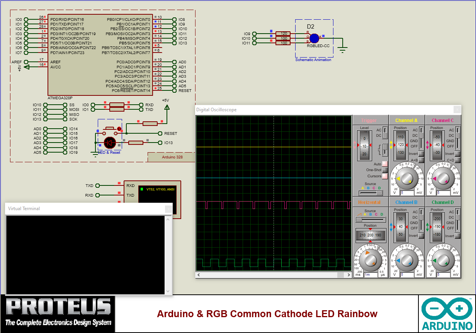Enable One-Shot trigger mode

pyautogui.click(x=385, y=170)
